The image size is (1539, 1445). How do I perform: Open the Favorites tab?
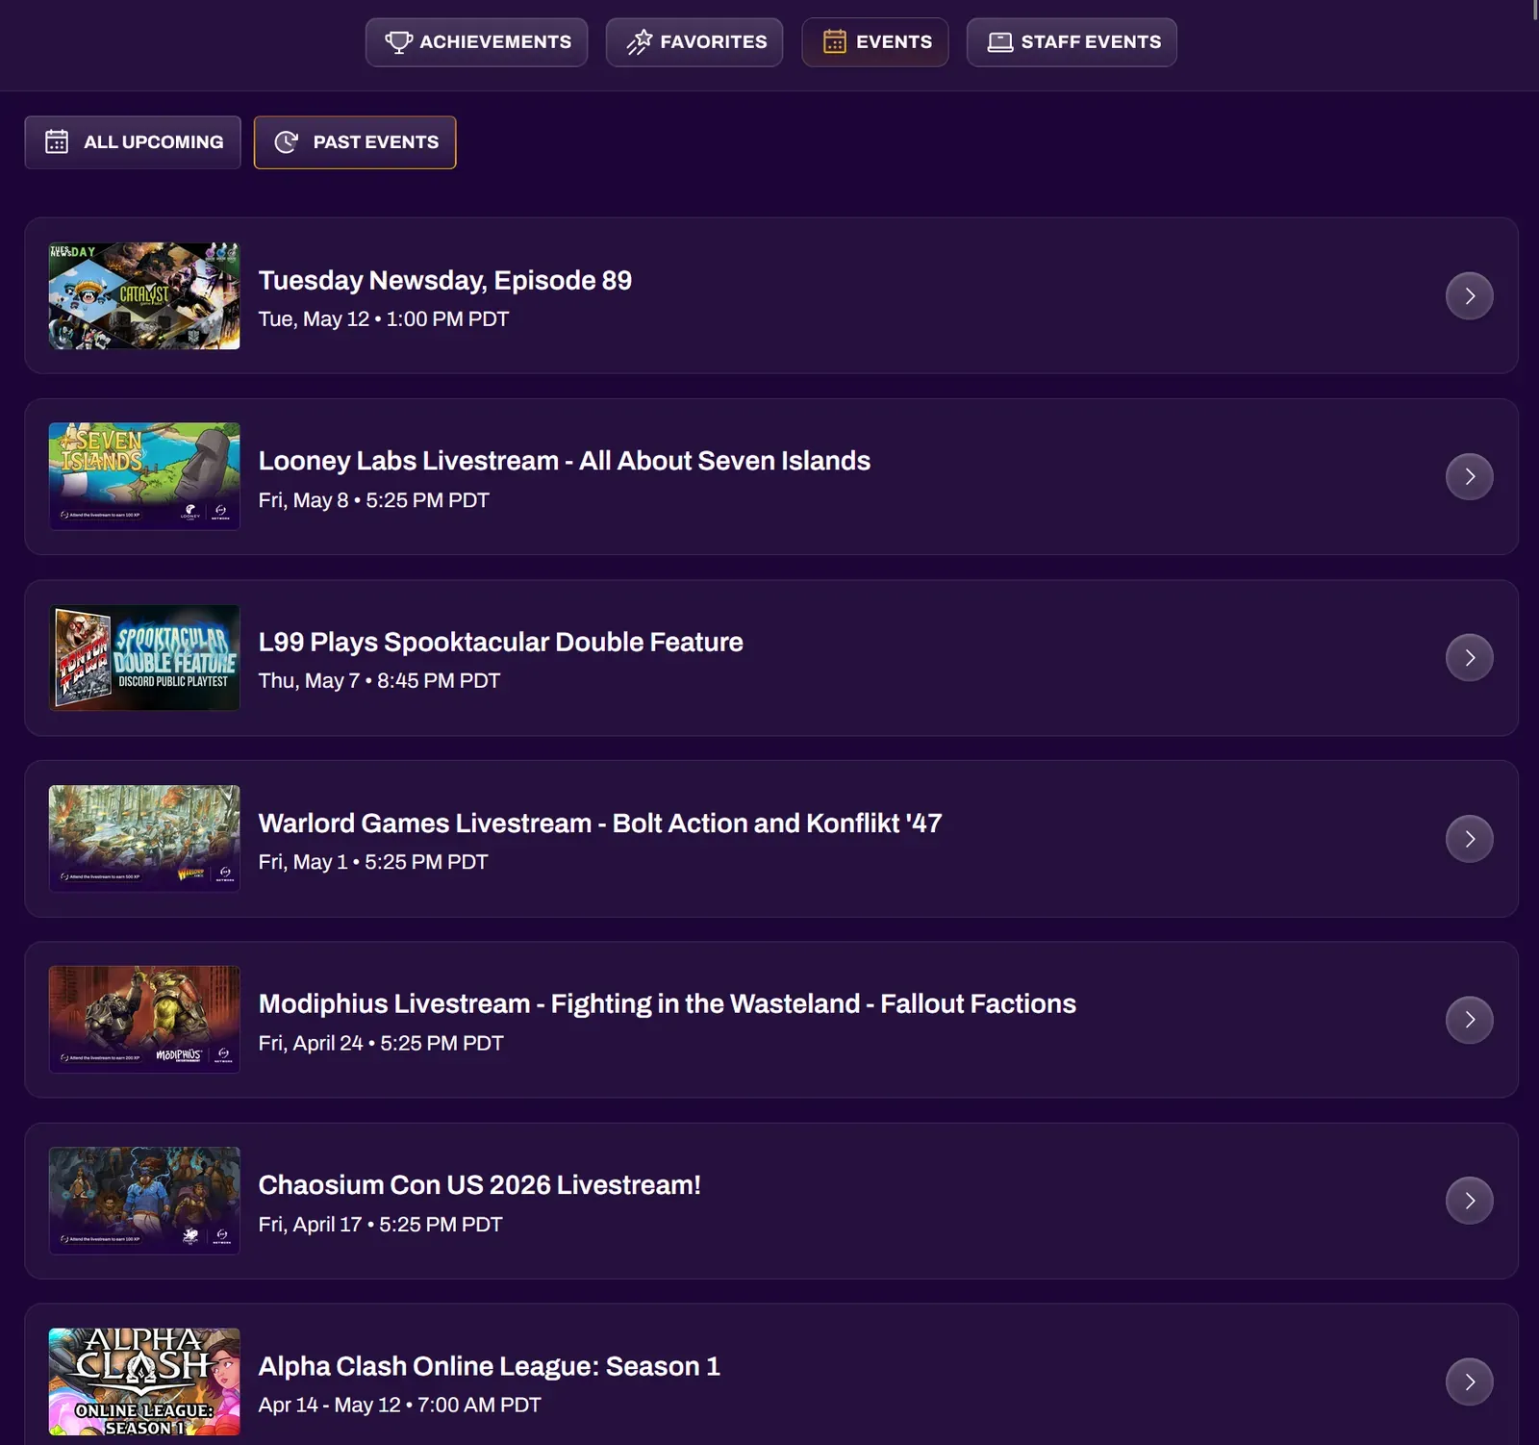pyautogui.click(x=694, y=42)
